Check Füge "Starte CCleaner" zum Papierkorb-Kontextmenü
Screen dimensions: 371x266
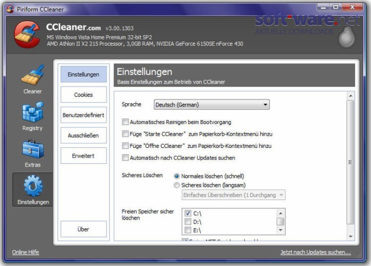coord(125,134)
